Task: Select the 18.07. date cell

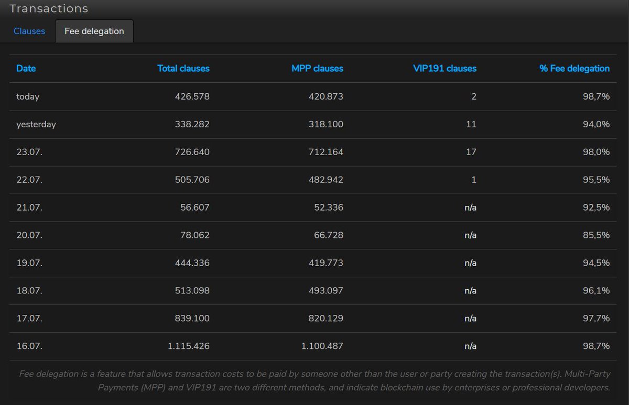Action: point(29,291)
